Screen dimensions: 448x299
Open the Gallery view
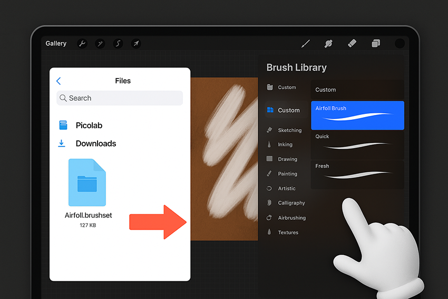(56, 43)
